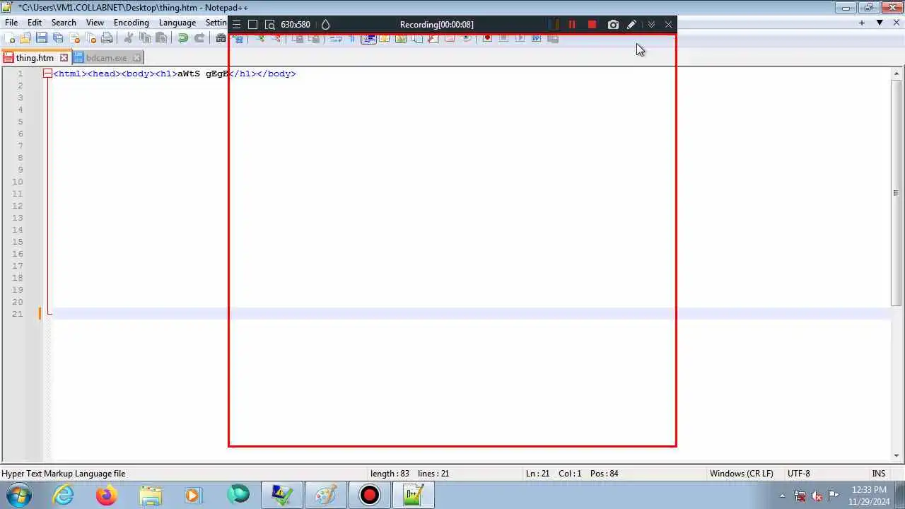Pause the Bandicam recording
The height and width of the screenshot is (509, 905).
click(572, 25)
